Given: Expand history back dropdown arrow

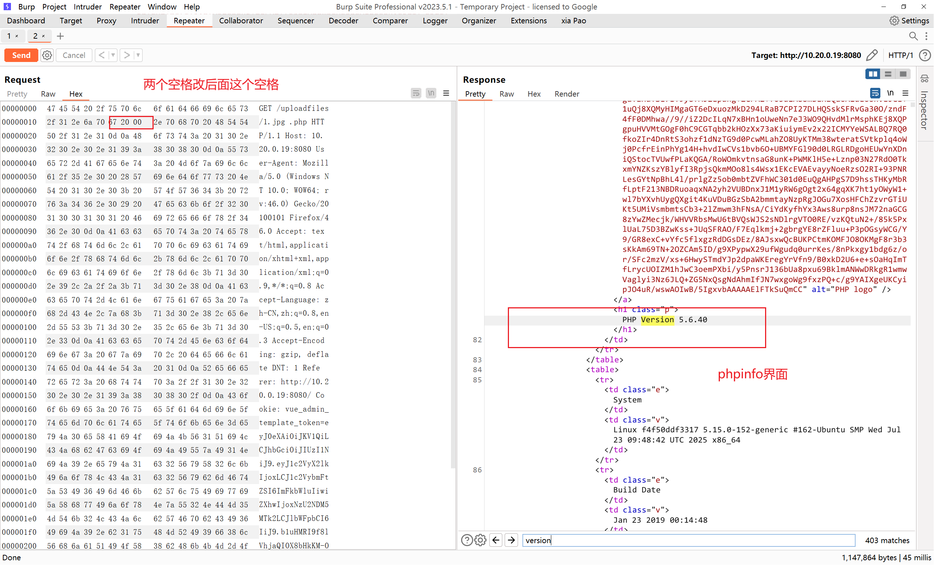Looking at the screenshot, I should click(x=113, y=55).
